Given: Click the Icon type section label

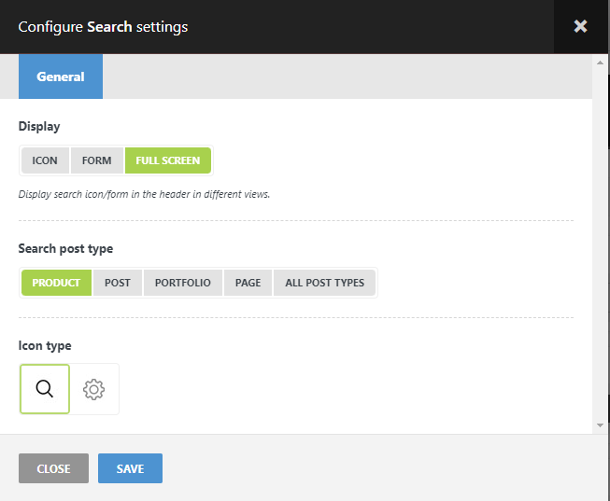Looking at the screenshot, I should pos(45,346).
